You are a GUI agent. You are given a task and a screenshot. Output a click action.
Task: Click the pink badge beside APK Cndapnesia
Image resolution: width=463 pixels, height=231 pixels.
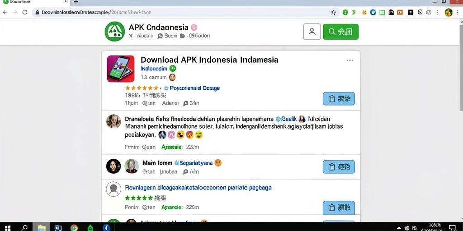tap(194, 28)
